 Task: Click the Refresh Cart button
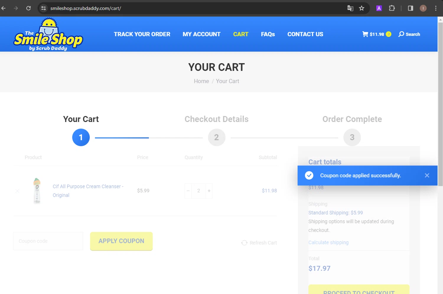(x=259, y=243)
